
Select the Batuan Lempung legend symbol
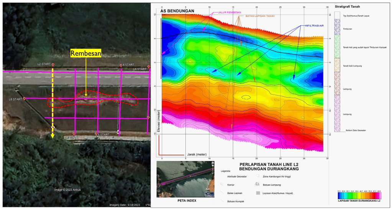pos(258,184)
